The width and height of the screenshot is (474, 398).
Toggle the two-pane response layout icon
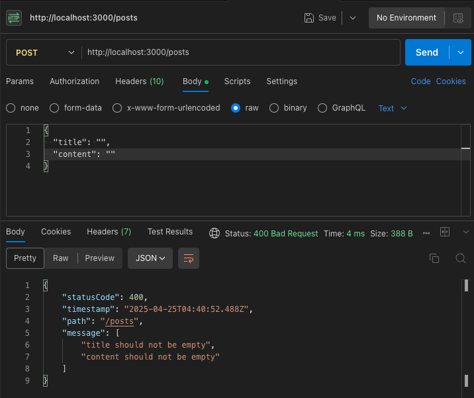click(445, 232)
